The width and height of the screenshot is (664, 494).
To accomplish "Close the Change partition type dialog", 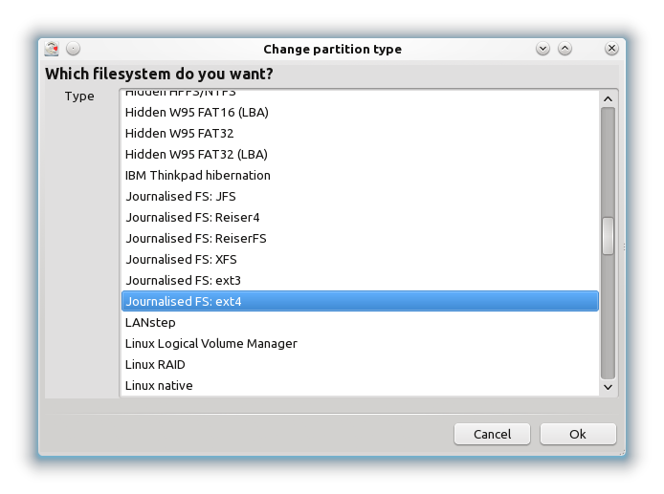I will coord(611,49).
